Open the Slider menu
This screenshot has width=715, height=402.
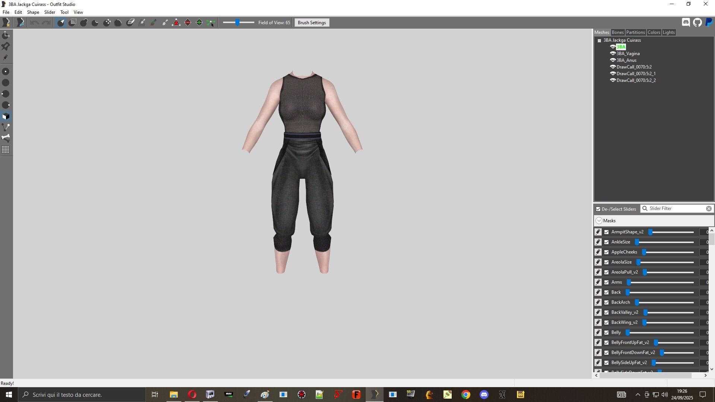[x=50, y=12]
